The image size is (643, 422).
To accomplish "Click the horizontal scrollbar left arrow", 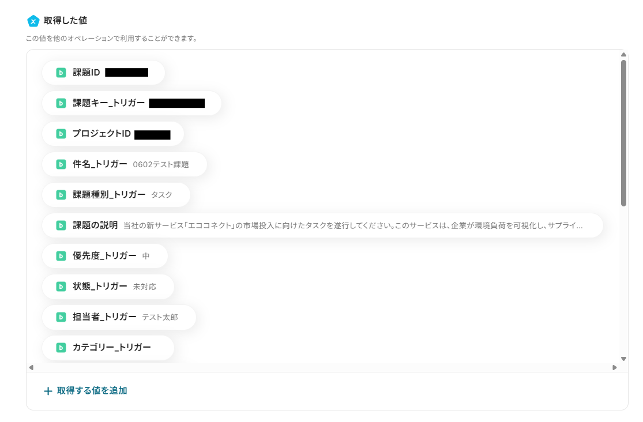I will click(x=31, y=367).
